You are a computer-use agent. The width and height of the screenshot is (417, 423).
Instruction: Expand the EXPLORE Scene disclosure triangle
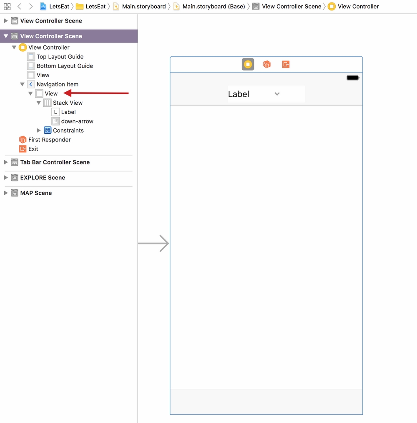[6, 178]
